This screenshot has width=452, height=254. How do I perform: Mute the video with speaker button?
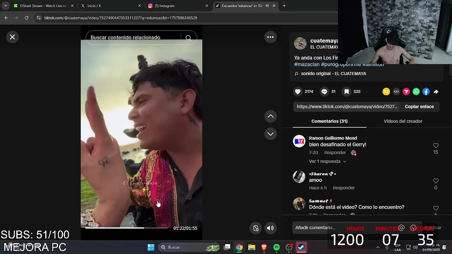tap(270, 228)
